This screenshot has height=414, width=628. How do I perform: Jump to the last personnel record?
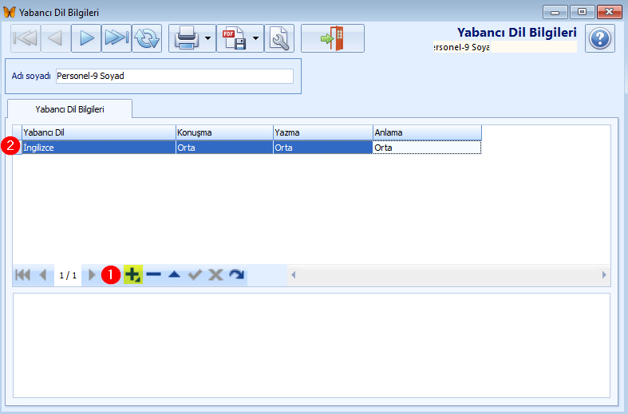pyautogui.click(x=117, y=37)
